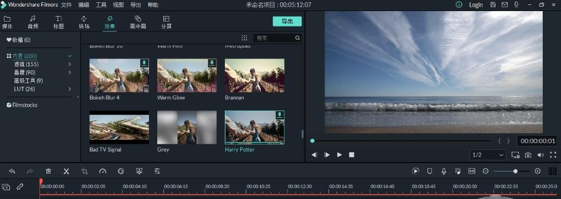The image size is (561, 199).
Task: Click the search magnifier icon
Action: click(x=298, y=38)
